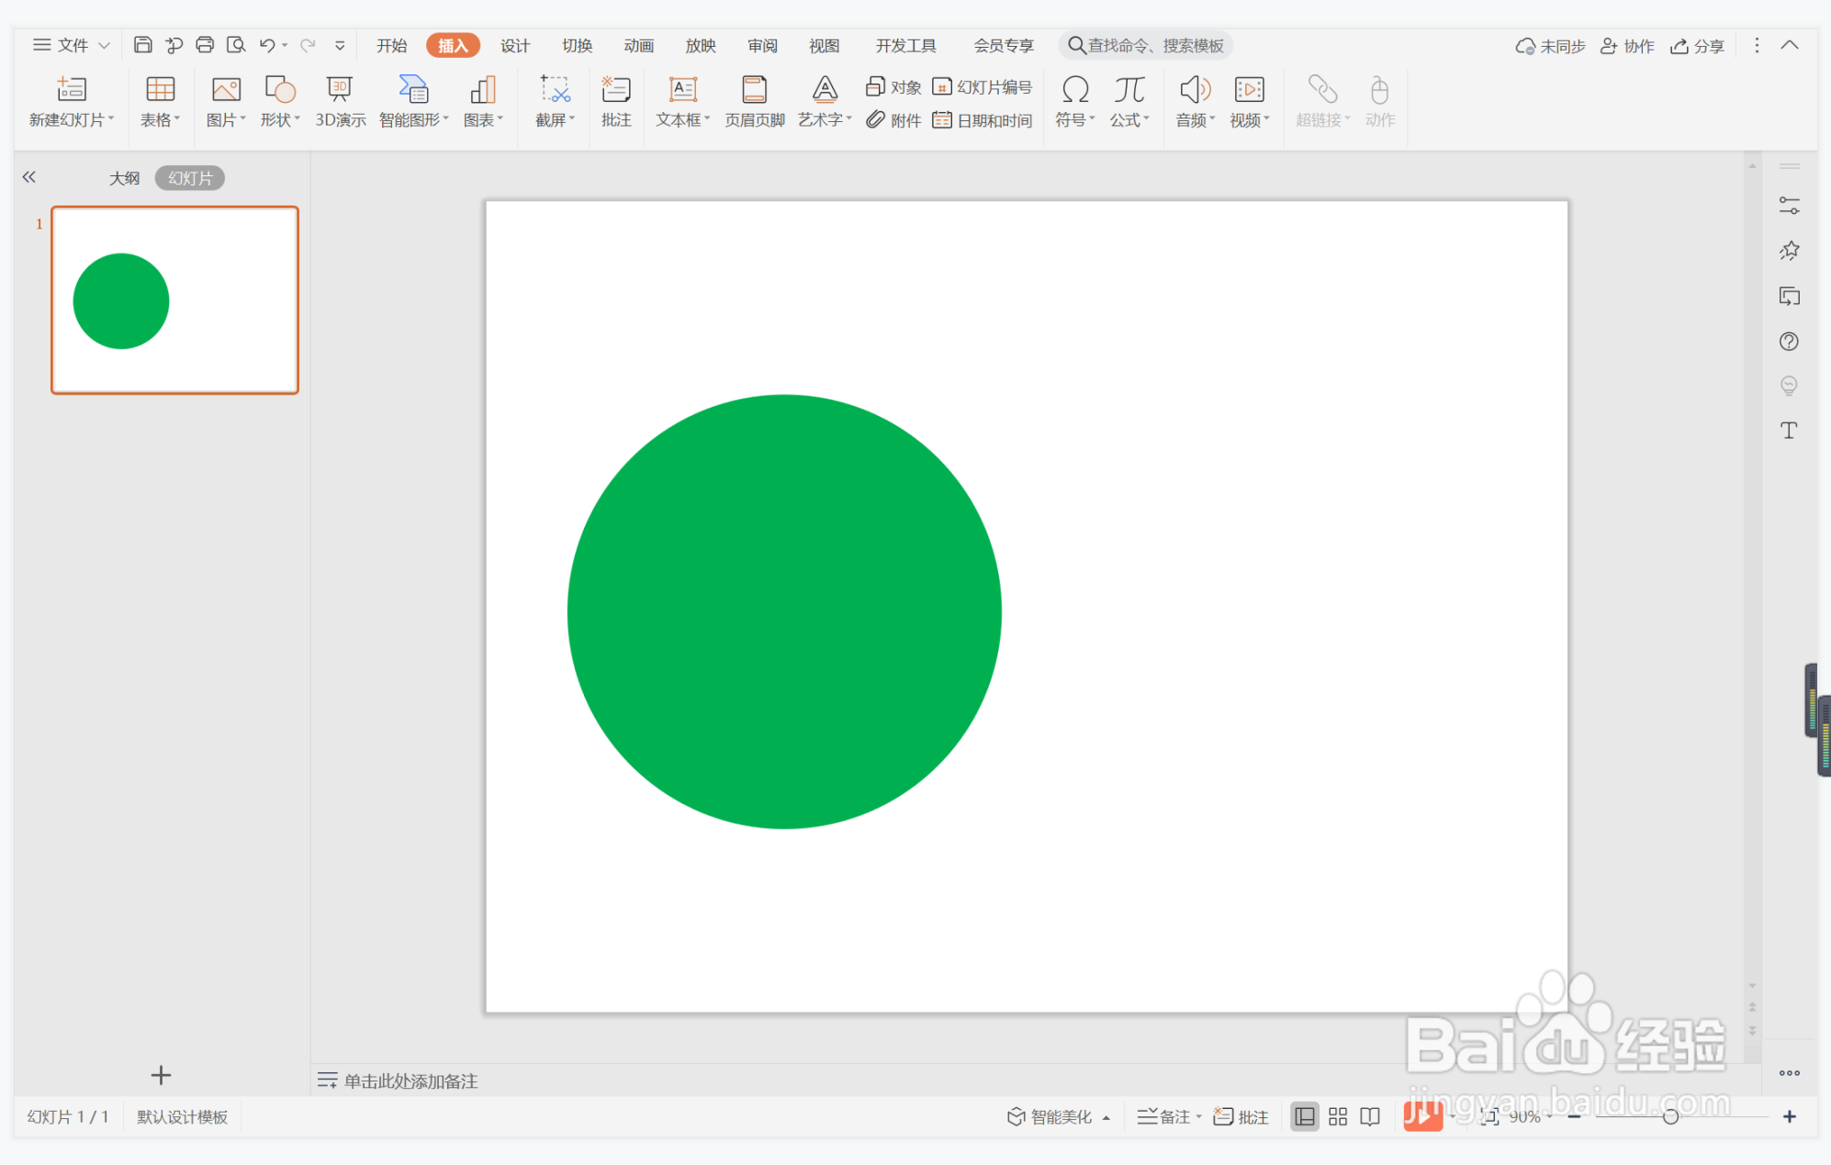This screenshot has height=1165, width=1831.
Task: Click the 分享 share button
Action: pyautogui.click(x=1697, y=46)
